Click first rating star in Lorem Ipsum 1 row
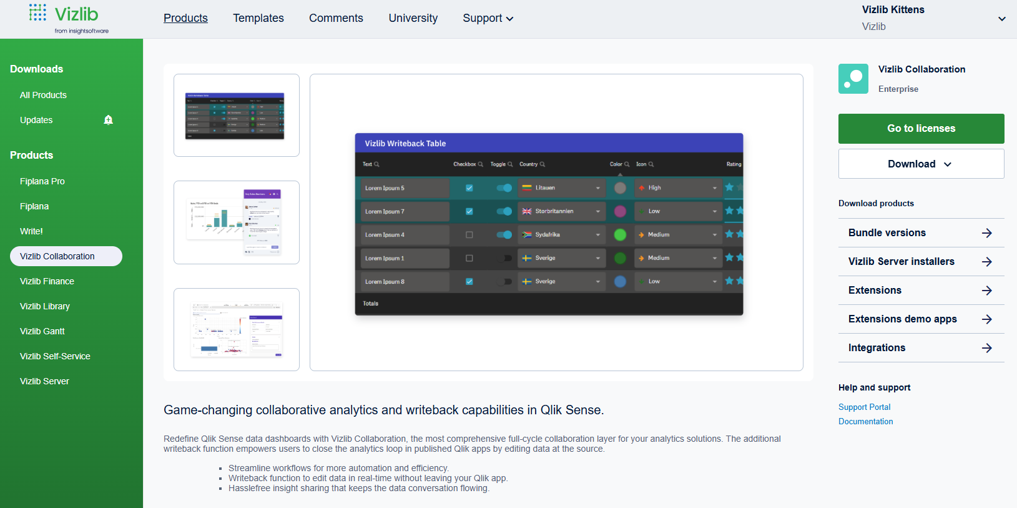1017x508 pixels. (x=729, y=257)
